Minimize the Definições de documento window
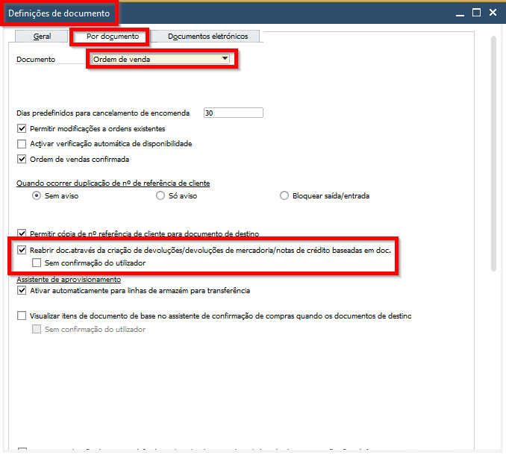 (456, 13)
